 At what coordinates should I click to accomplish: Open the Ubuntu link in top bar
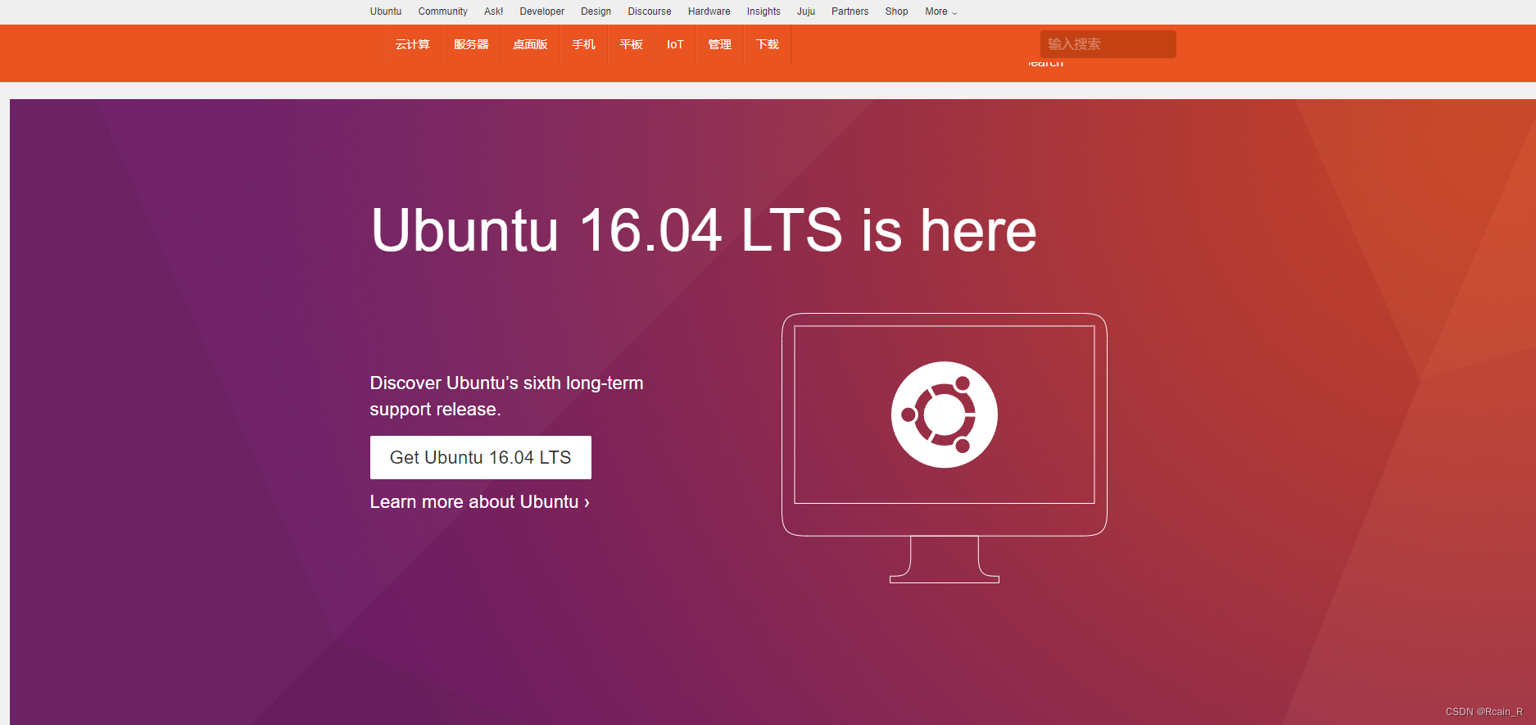click(385, 11)
